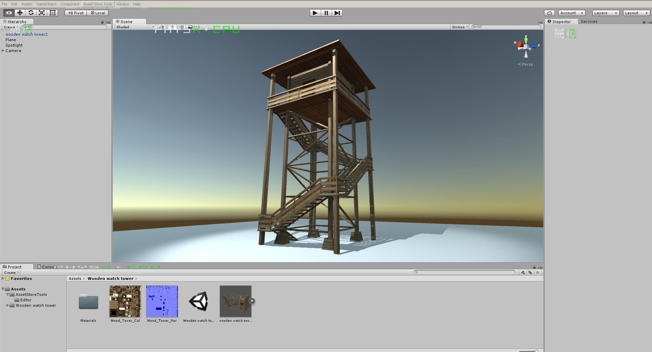Toggle Local/Global handle rotation

coord(98,13)
